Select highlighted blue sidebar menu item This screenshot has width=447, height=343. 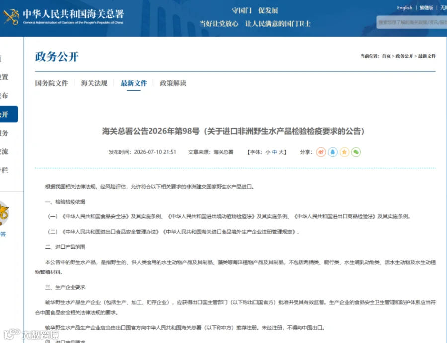point(9,114)
